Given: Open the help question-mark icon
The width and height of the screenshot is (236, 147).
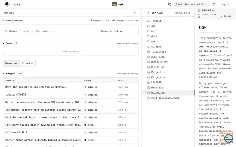Looking at the screenshot, I should pos(214,4).
